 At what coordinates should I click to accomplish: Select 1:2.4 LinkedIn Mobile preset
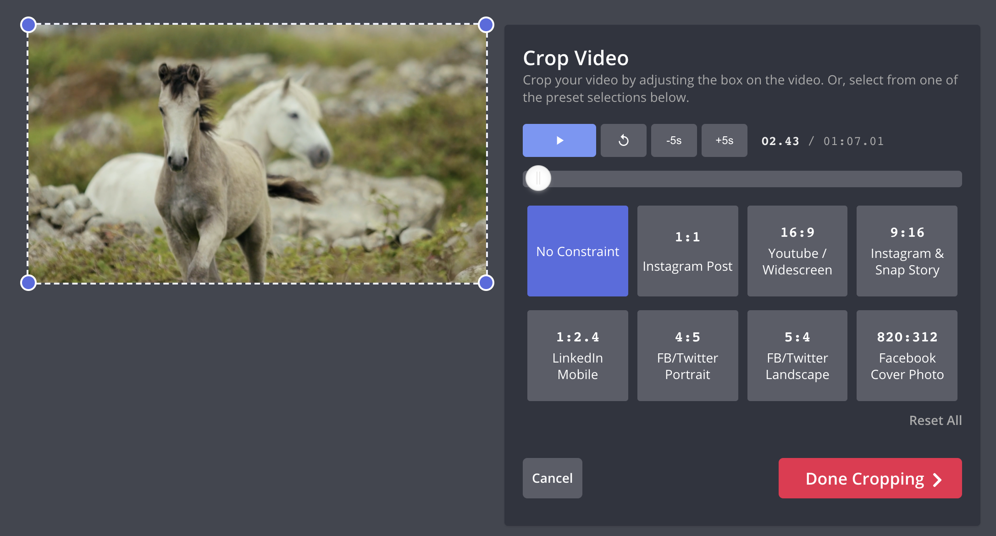click(577, 356)
